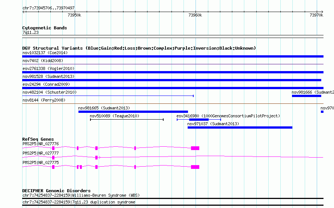Image resolution: width=334 pixels, height=208 pixels.
Task: Click the nsv971037 (Sudmant2013) label
Action: [213, 124]
